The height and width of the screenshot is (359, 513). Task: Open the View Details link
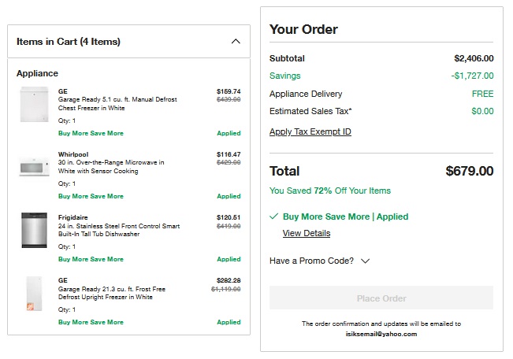click(307, 233)
